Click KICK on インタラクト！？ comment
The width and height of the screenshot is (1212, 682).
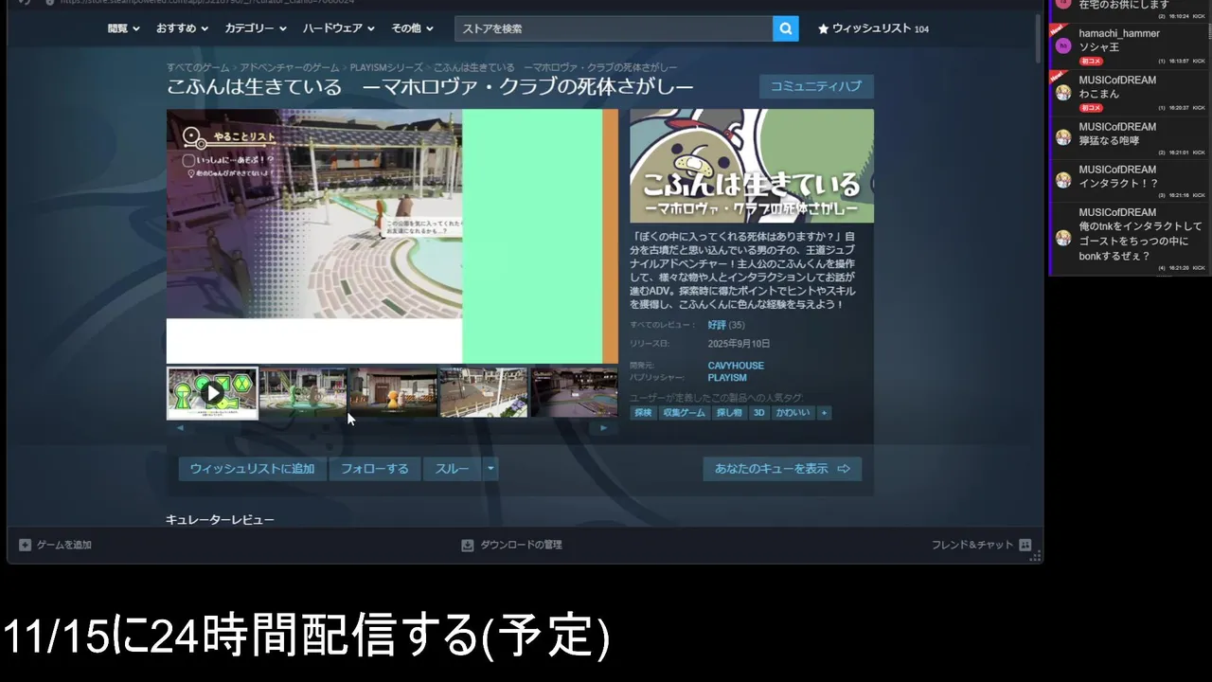coord(1199,195)
